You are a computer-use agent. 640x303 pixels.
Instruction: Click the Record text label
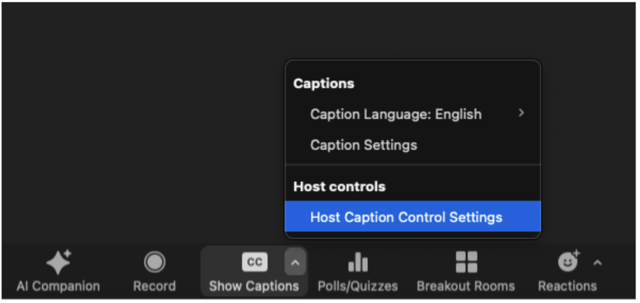click(154, 286)
